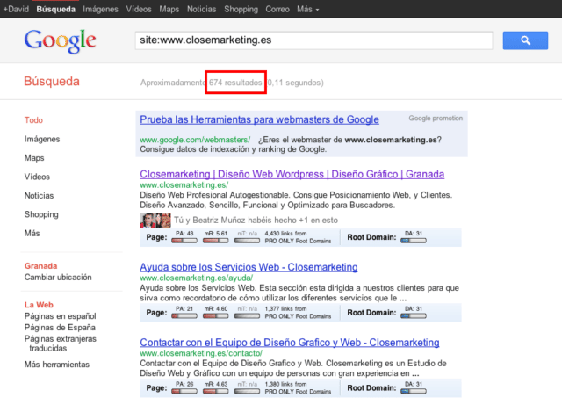Filter by Páginas de España

click(60, 328)
